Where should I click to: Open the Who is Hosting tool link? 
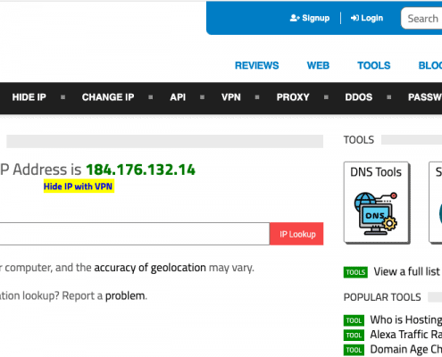click(x=406, y=320)
